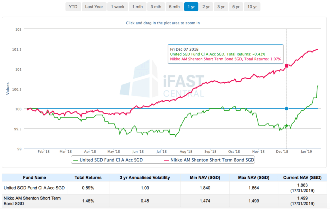This screenshot has height=209, width=330.
Task: Toggle United SGD Fund legend entry
Action: tap(108, 160)
